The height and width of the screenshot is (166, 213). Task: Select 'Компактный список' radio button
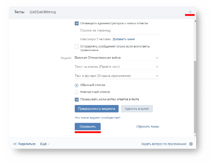(x=76, y=92)
